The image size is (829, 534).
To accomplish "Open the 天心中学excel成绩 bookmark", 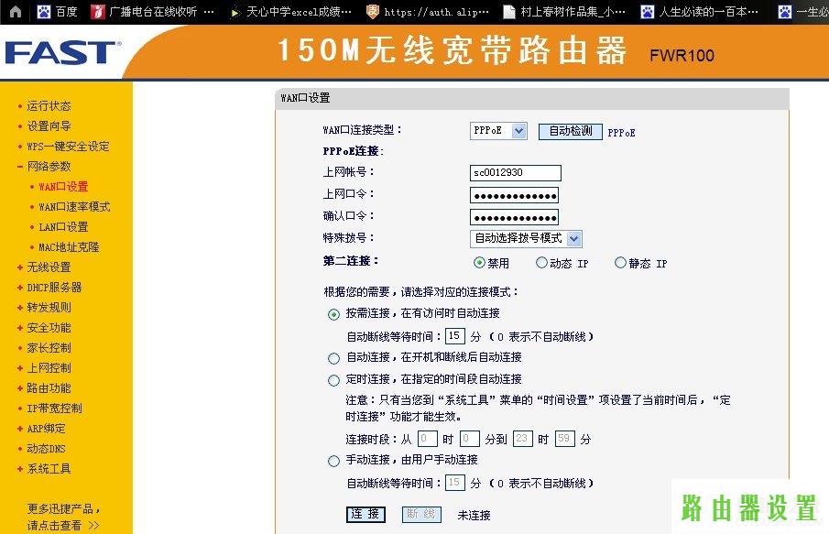I will pos(290,12).
